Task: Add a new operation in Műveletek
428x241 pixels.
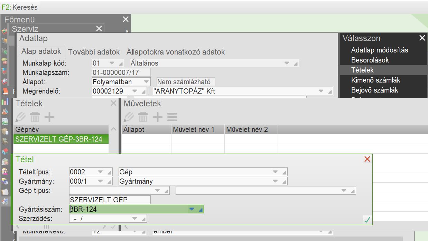Action: click(x=158, y=117)
